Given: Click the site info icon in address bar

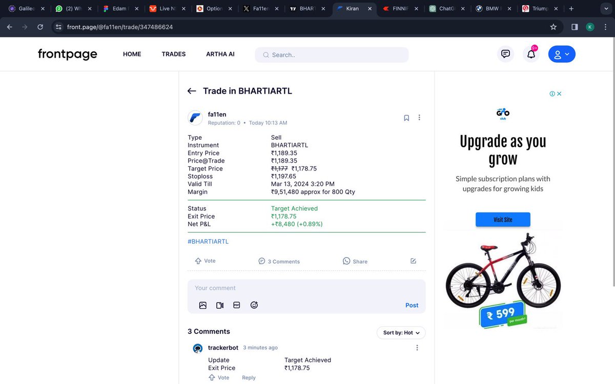Looking at the screenshot, I should pyautogui.click(x=58, y=27).
